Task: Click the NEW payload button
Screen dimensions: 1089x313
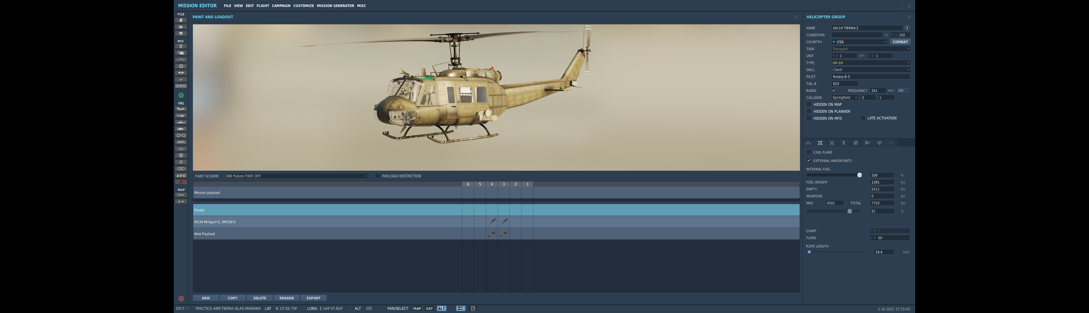Action: click(x=206, y=298)
